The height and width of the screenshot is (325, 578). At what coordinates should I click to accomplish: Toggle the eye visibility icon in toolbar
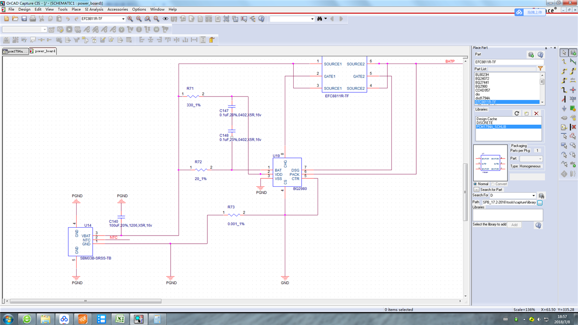pos(165,19)
